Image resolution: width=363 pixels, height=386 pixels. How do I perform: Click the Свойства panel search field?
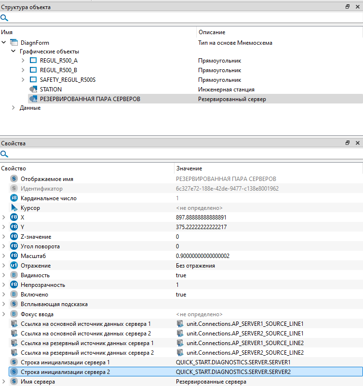coord(183,154)
